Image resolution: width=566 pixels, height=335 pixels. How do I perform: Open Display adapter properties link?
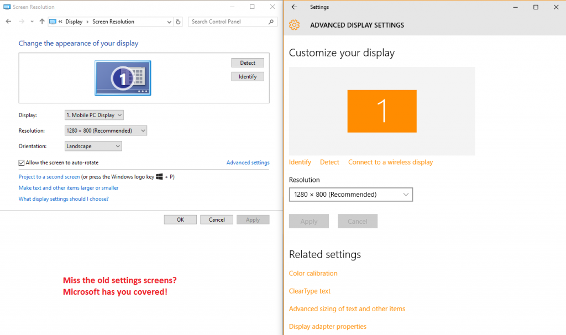pos(327,326)
